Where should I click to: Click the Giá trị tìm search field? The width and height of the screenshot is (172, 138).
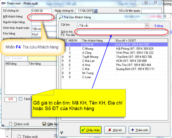coord(121,32)
